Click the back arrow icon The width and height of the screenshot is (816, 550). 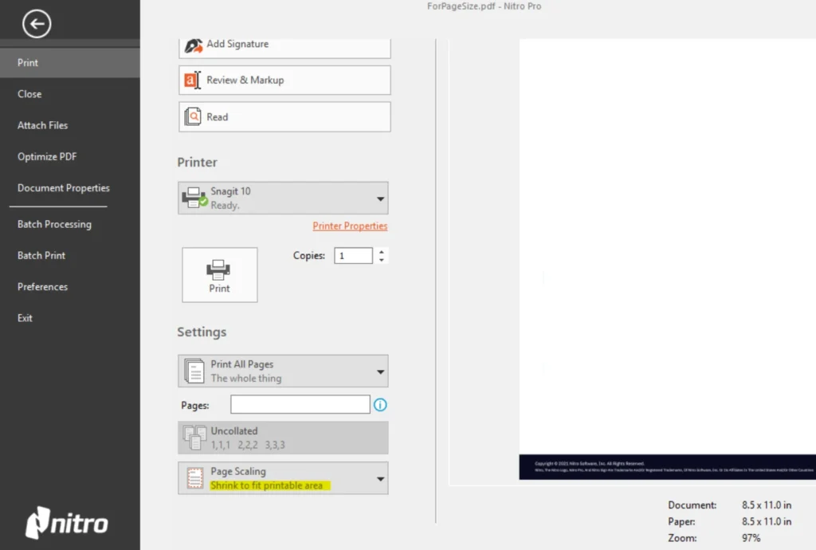coord(37,24)
